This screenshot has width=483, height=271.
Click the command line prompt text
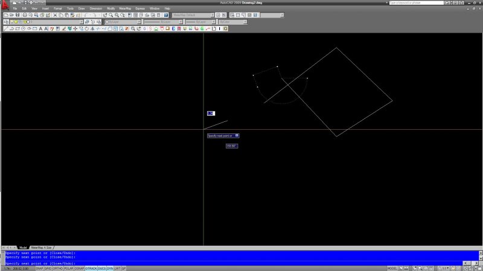click(x=40, y=264)
